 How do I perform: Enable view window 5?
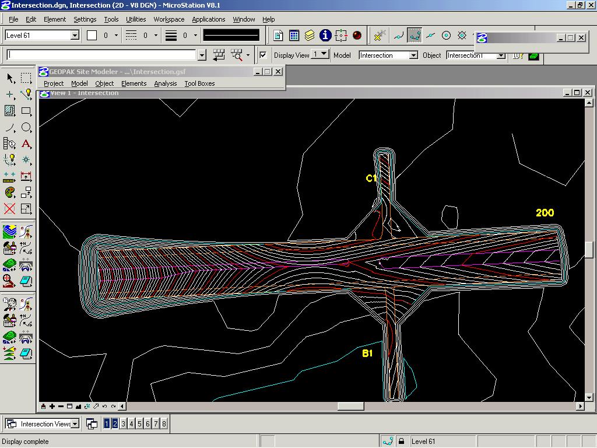[x=140, y=423]
